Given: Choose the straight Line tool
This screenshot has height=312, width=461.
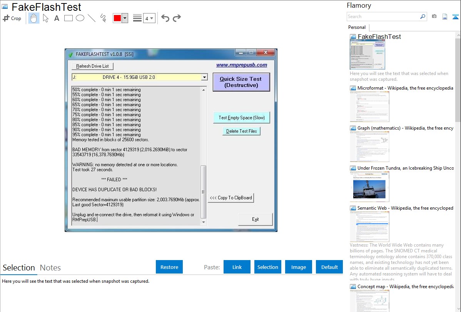Looking at the screenshot, I should tap(92, 18).
